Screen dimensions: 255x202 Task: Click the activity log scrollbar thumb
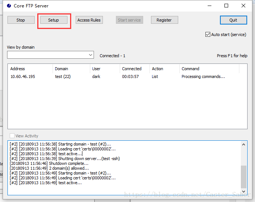(243, 177)
